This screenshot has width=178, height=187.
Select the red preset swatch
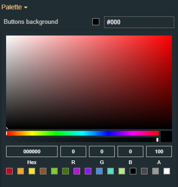pos(9,171)
